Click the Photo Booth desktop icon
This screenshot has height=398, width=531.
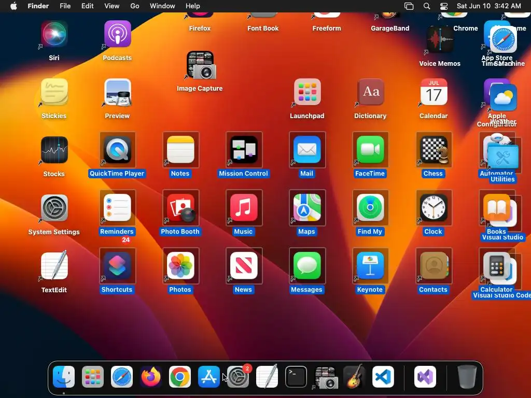(x=181, y=208)
